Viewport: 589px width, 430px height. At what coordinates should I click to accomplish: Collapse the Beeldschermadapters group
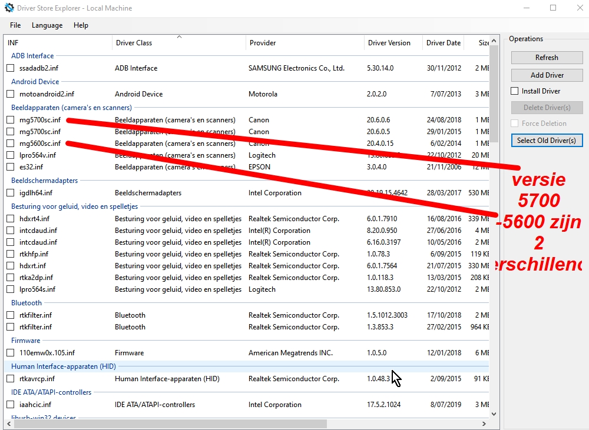point(44,181)
